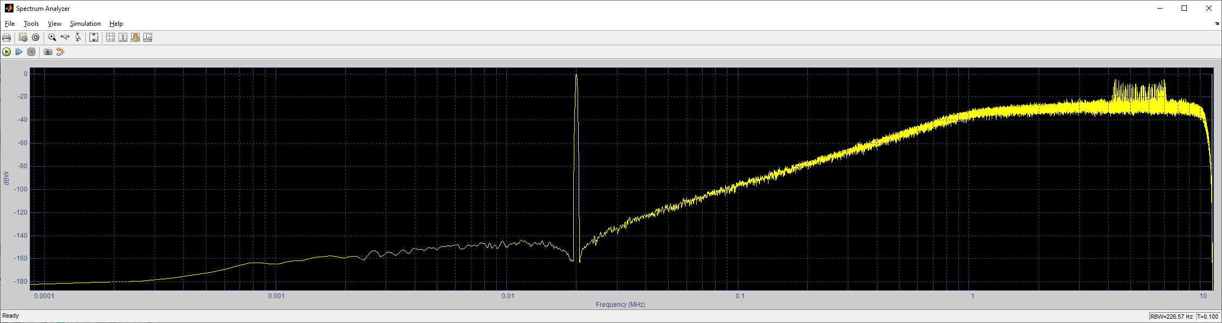Viewport: 1222px width, 323px height.
Task: Click Step Forward simulation button
Action: click(x=19, y=52)
